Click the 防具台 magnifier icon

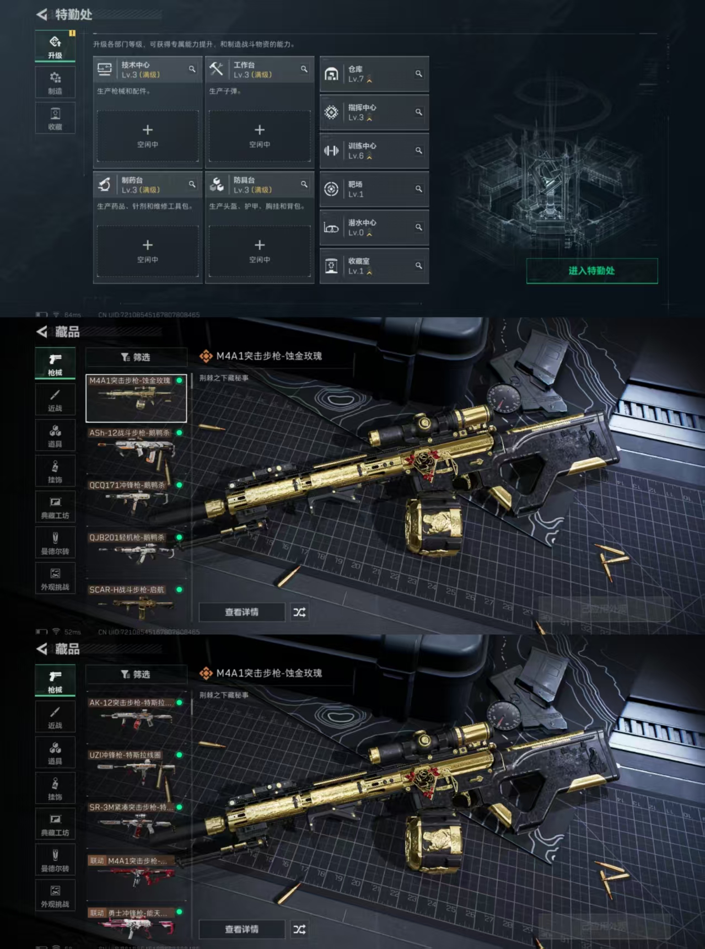[x=304, y=185]
